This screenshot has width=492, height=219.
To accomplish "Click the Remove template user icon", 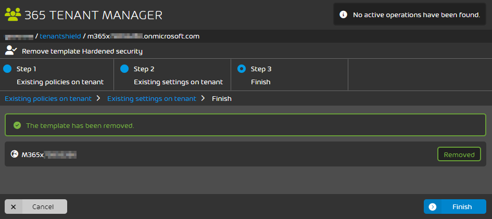I will (11, 51).
